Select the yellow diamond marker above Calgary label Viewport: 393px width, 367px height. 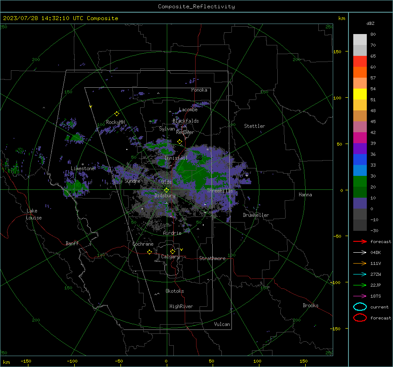(x=172, y=251)
